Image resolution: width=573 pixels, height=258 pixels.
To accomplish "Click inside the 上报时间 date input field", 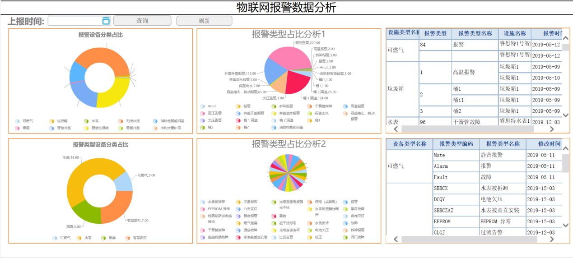I will [x=75, y=21].
